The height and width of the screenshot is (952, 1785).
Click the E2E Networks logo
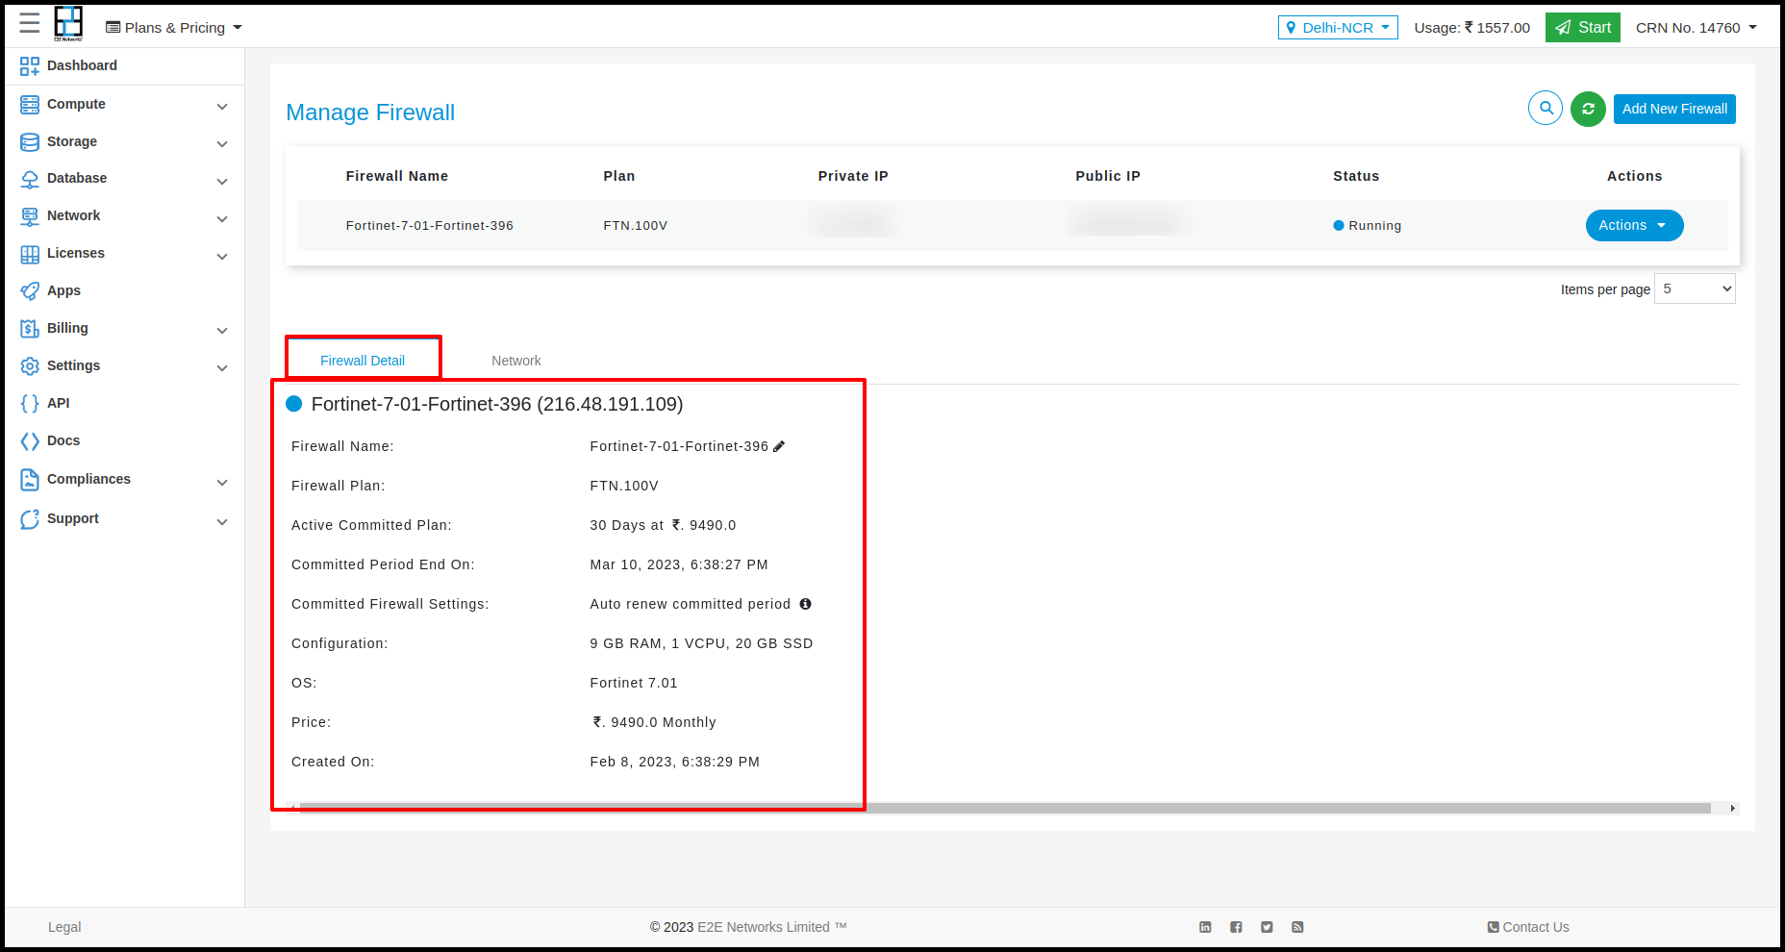click(68, 24)
